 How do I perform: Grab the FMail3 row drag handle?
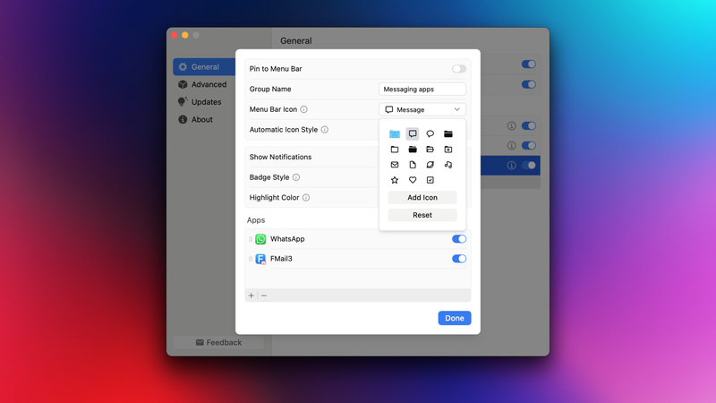point(251,259)
